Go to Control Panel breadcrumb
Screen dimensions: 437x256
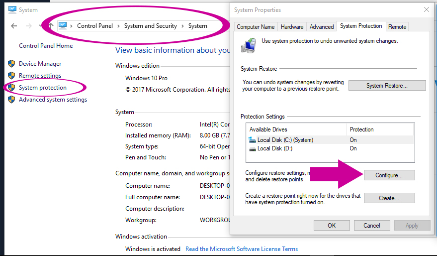pyautogui.click(x=95, y=26)
